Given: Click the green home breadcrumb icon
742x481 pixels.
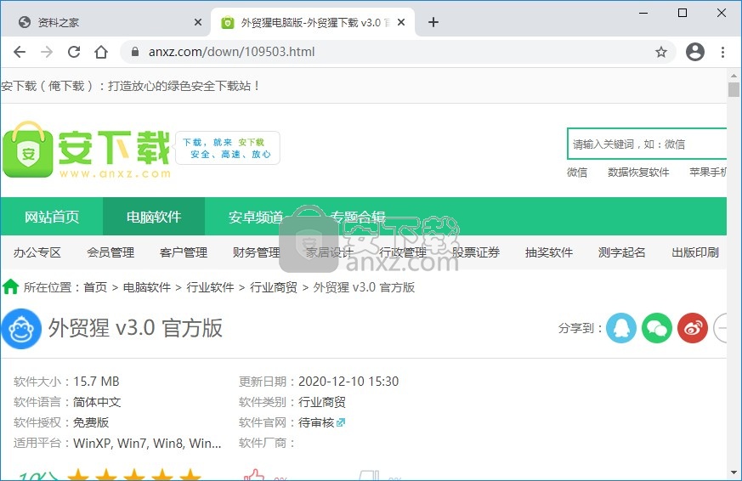Looking at the screenshot, I should (10, 286).
